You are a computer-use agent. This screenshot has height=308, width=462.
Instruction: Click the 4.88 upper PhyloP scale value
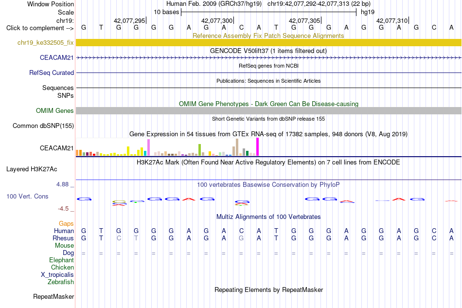tap(62, 184)
